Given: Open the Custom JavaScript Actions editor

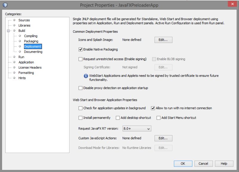Looking at the screenshot, I should (x=163, y=138).
